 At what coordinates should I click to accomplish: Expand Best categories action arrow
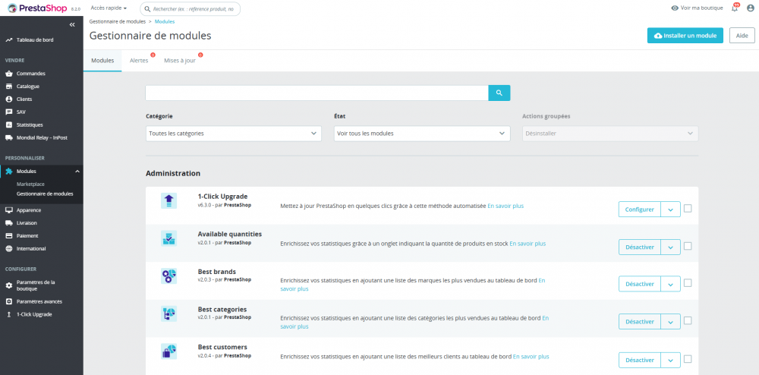pos(670,322)
